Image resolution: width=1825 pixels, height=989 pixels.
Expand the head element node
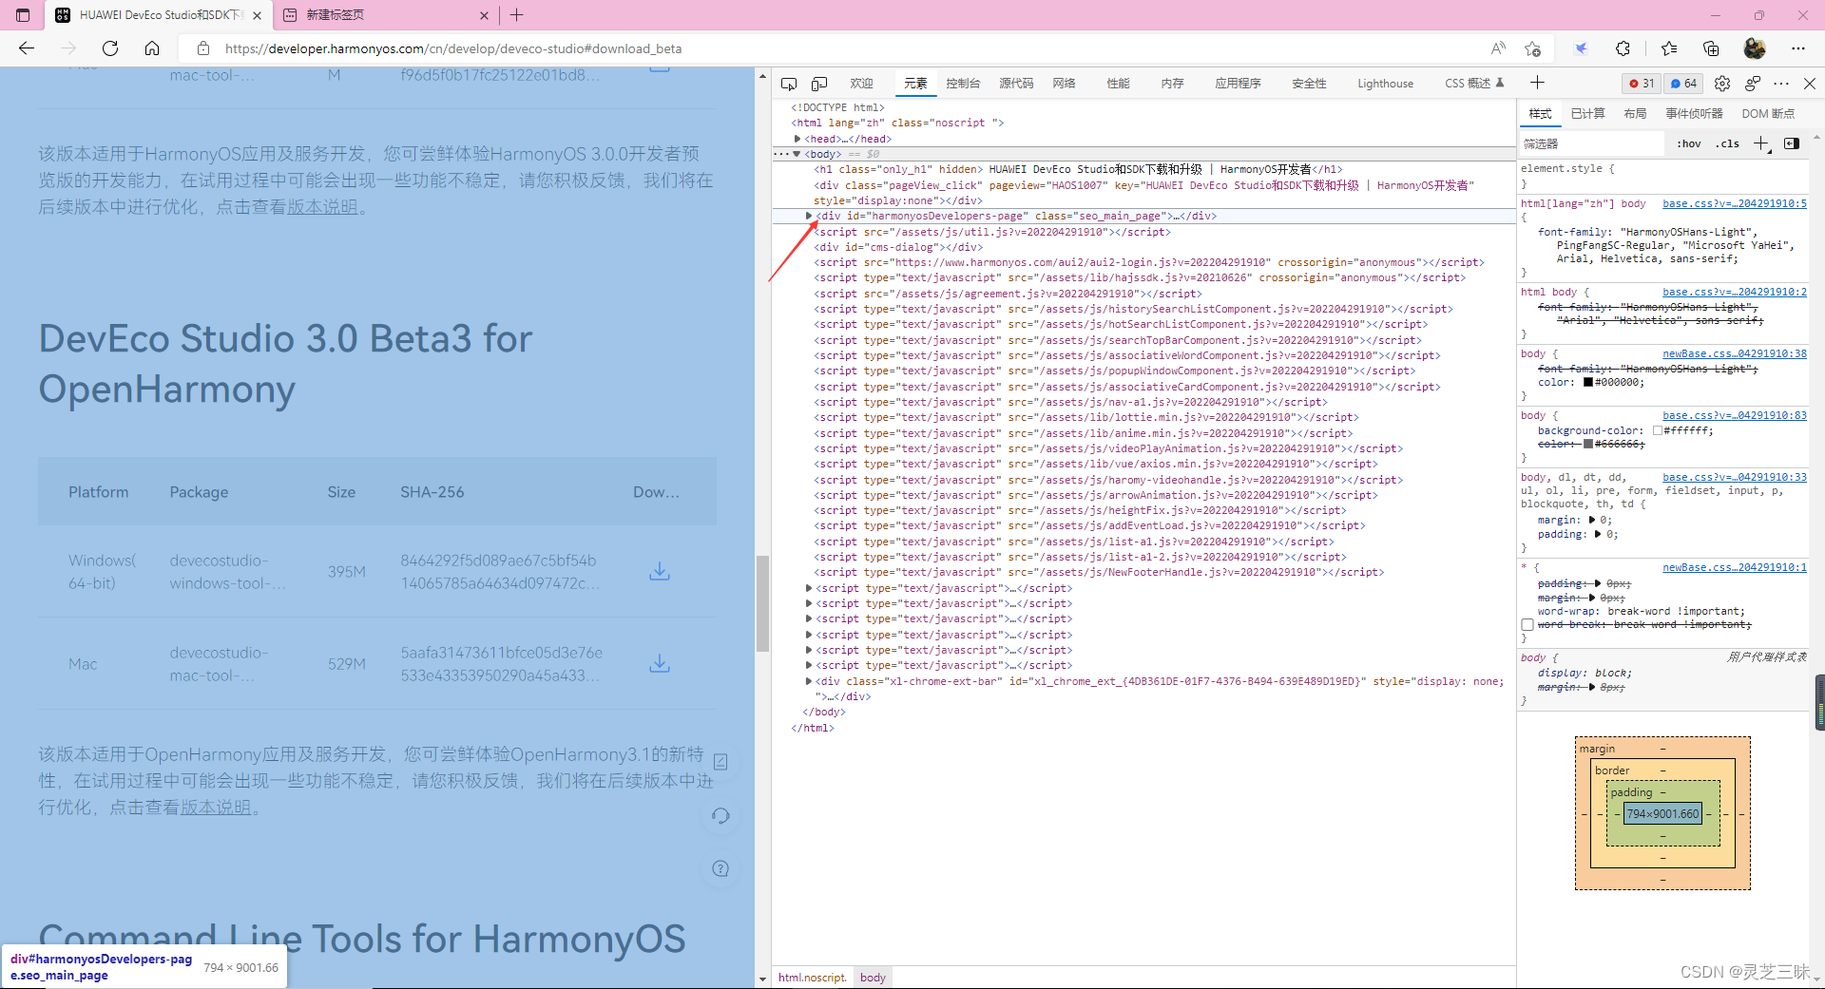click(797, 139)
